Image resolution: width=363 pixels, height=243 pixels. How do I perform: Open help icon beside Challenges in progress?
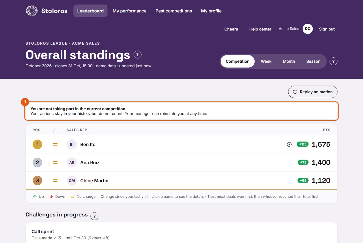94,216
